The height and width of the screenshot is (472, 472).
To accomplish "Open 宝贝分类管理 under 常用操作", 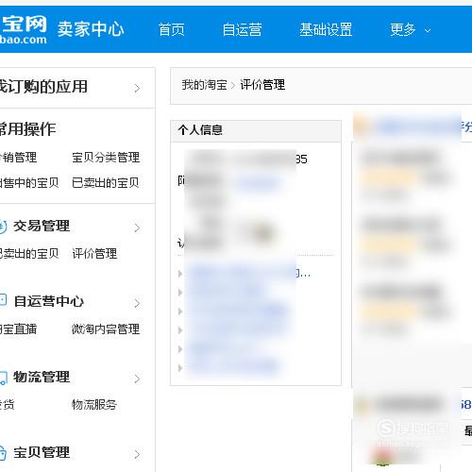I will tap(106, 158).
